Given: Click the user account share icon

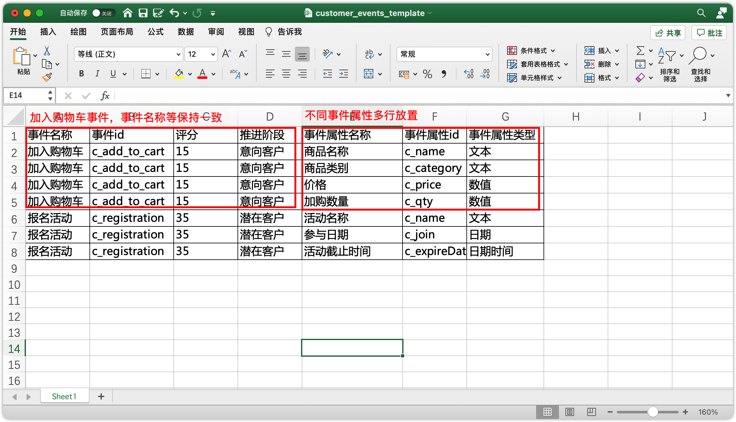Looking at the screenshot, I should (x=721, y=13).
